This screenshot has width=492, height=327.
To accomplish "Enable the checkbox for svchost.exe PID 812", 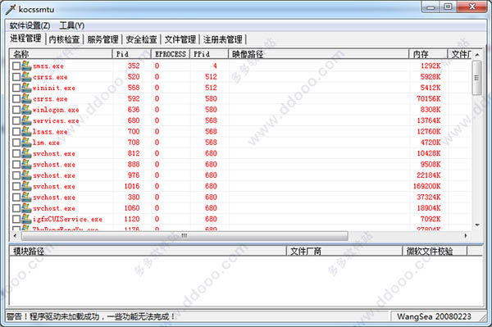I will (16, 153).
